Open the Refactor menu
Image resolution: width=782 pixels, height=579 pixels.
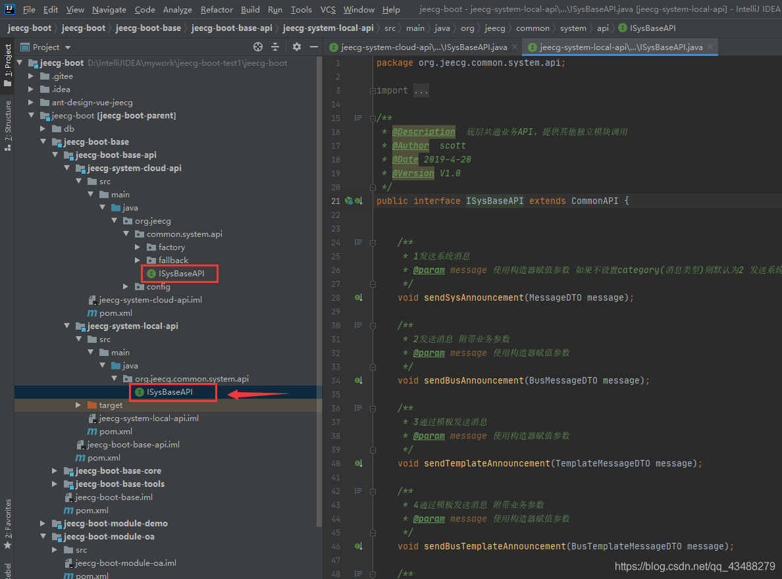[x=217, y=9]
